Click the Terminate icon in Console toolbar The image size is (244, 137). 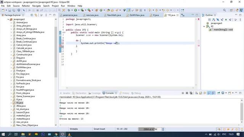point(183,93)
